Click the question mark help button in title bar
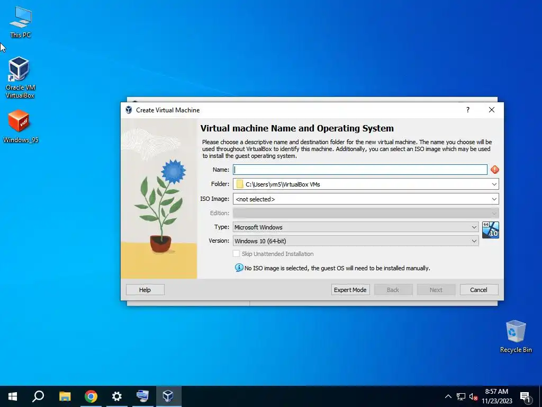Screen dimensions: 542x407 [x=468, y=110]
